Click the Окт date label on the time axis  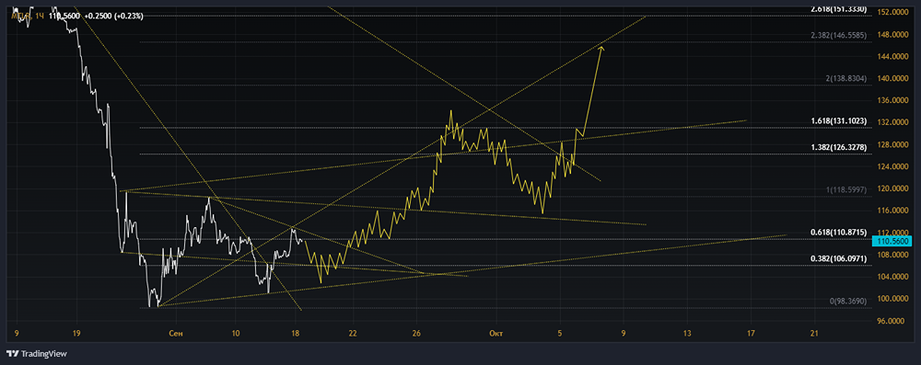(x=496, y=334)
